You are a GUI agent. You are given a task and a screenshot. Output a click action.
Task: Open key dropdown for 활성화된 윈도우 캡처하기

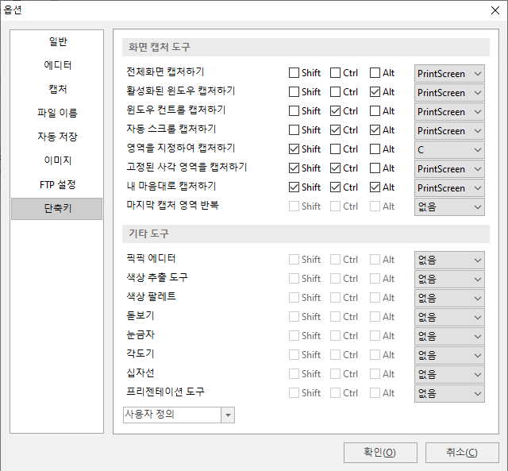[449, 93]
